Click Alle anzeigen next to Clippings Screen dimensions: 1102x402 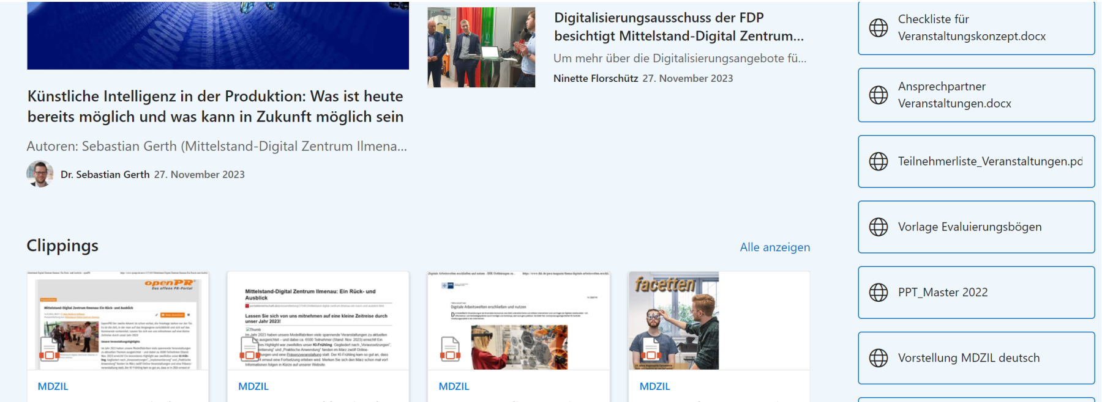pyautogui.click(x=774, y=247)
